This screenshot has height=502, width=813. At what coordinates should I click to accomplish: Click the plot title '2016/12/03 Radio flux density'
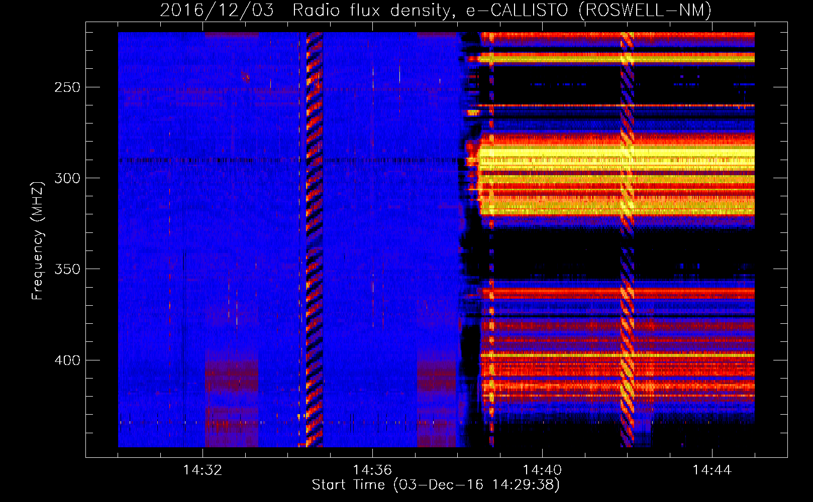(x=436, y=10)
